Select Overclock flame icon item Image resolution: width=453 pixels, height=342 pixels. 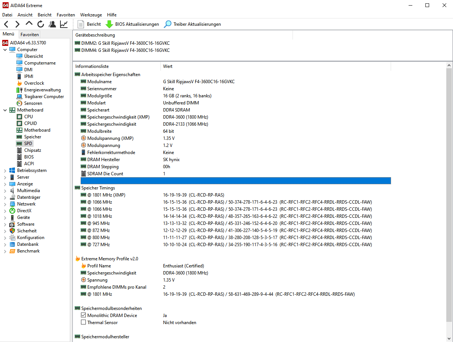[x=34, y=83]
